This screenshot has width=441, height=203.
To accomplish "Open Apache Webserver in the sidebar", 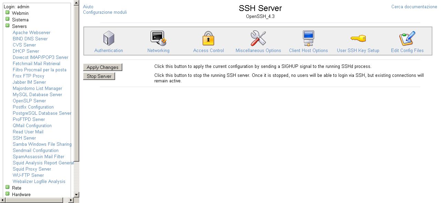I will pos(31,32).
